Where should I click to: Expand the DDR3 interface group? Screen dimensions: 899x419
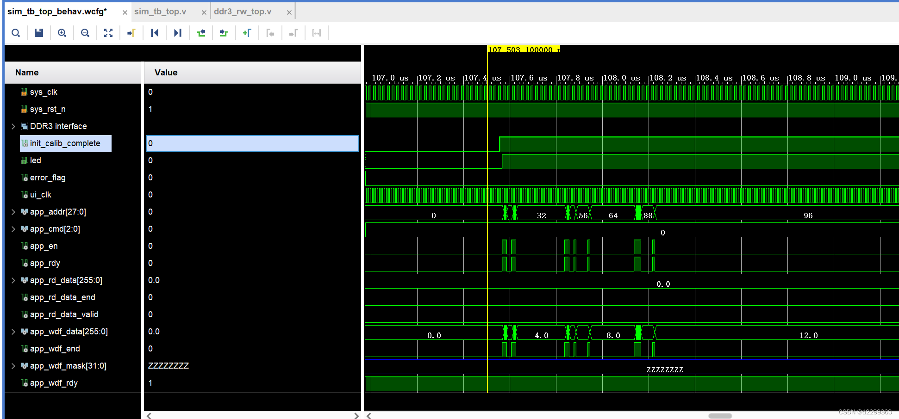click(13, 126)
